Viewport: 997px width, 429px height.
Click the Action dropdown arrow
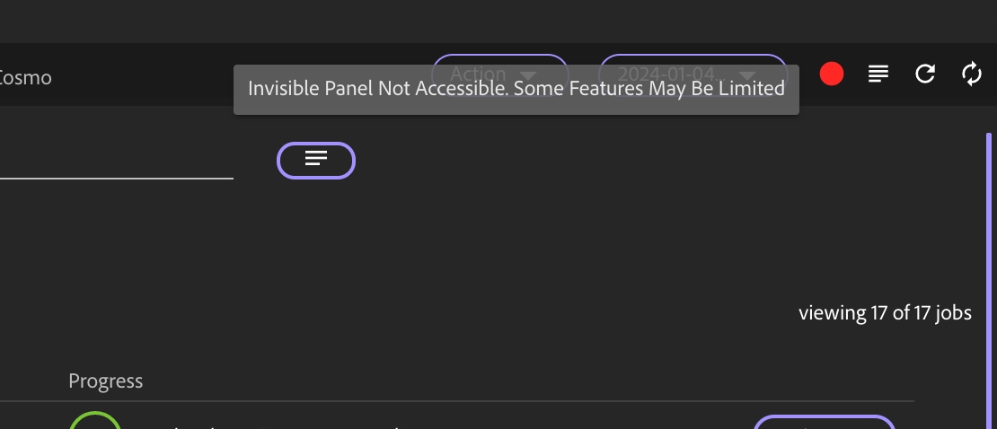tap(528, 74)
